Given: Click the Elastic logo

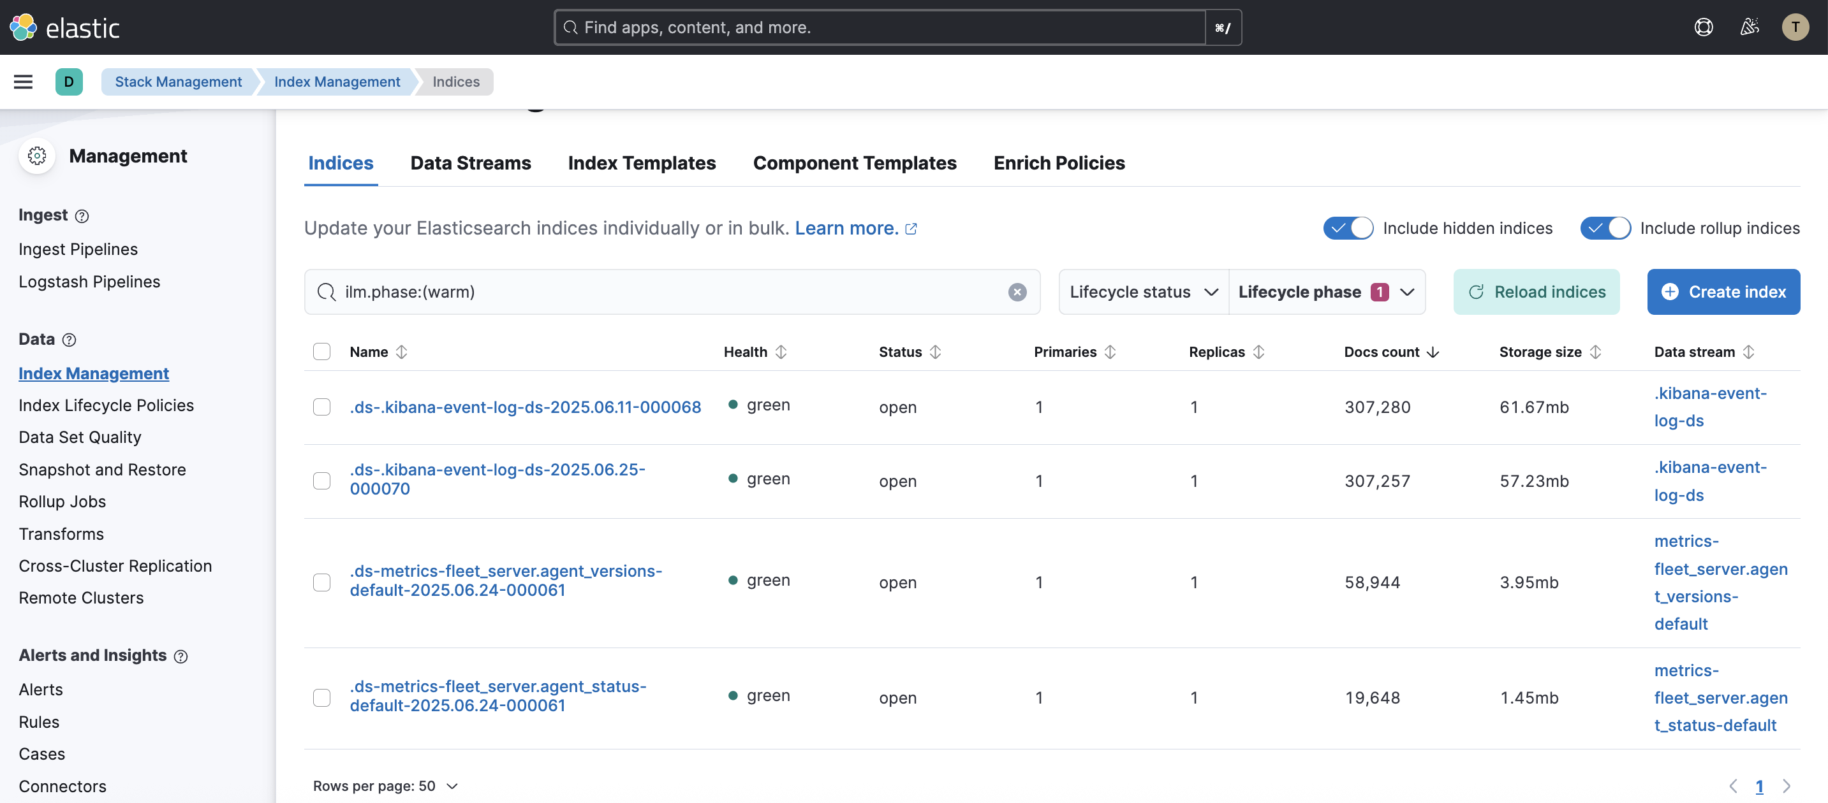Looking at the screenshot, I should (x=64, y=27).
